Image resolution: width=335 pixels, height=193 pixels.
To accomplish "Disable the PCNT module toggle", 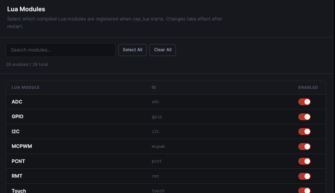I will (x=304, y=161).
